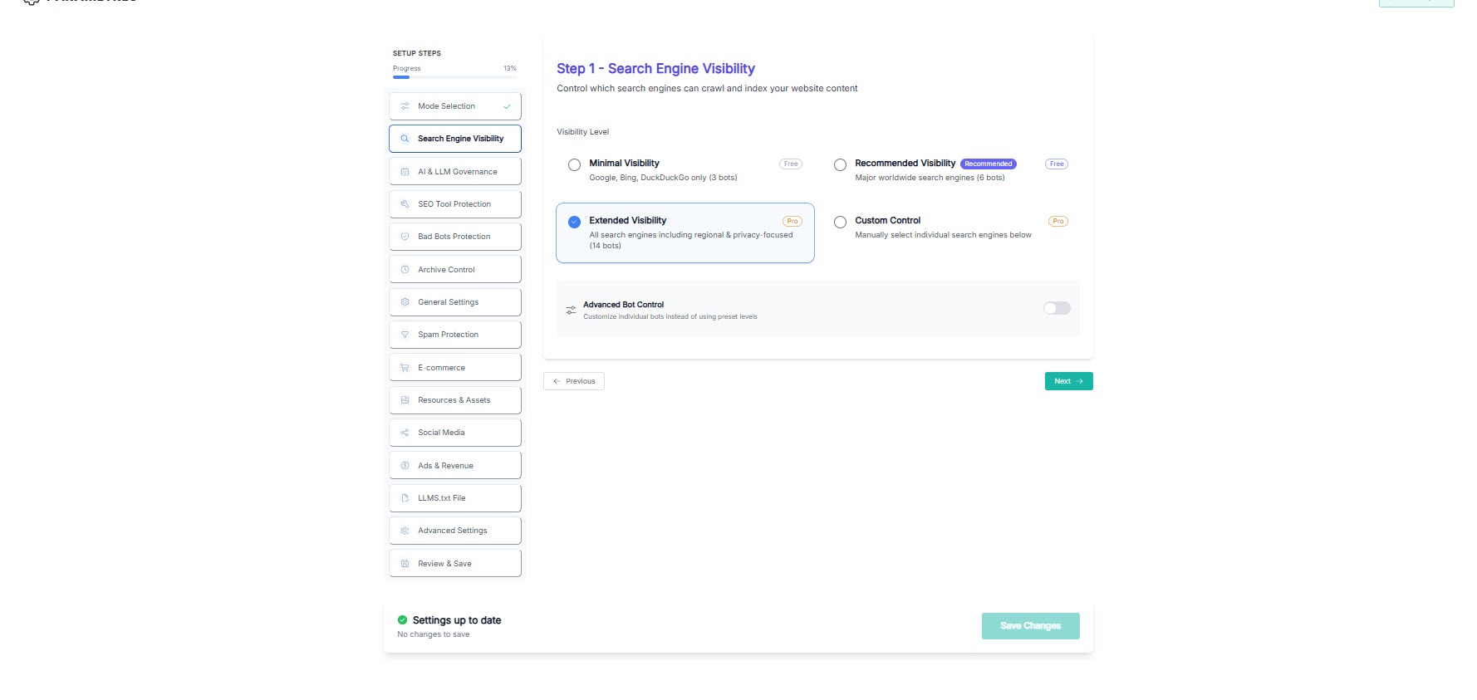Click the clock icon beside Archive Control

(x=405, y=270)
